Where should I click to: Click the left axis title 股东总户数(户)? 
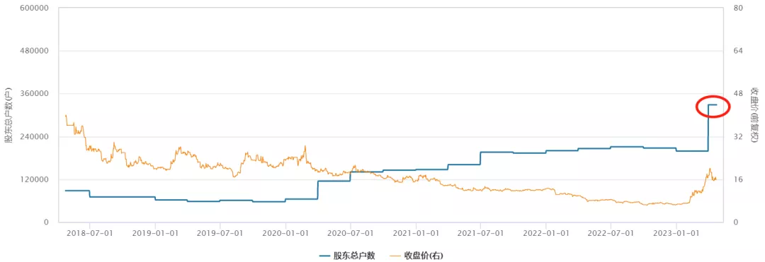[x=8, y=114]
